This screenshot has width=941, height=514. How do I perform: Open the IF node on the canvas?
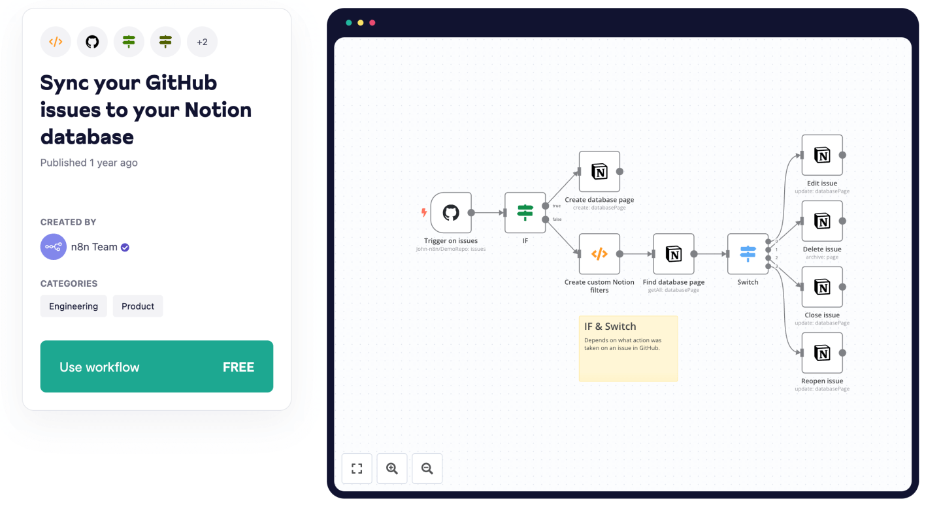click(x=525, y=213)
